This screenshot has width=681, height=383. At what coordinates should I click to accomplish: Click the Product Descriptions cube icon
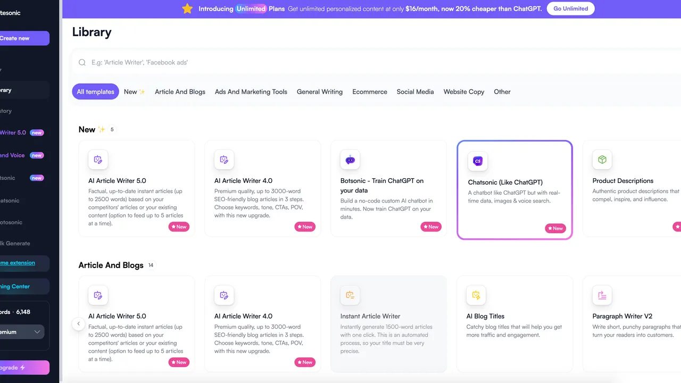602,160
